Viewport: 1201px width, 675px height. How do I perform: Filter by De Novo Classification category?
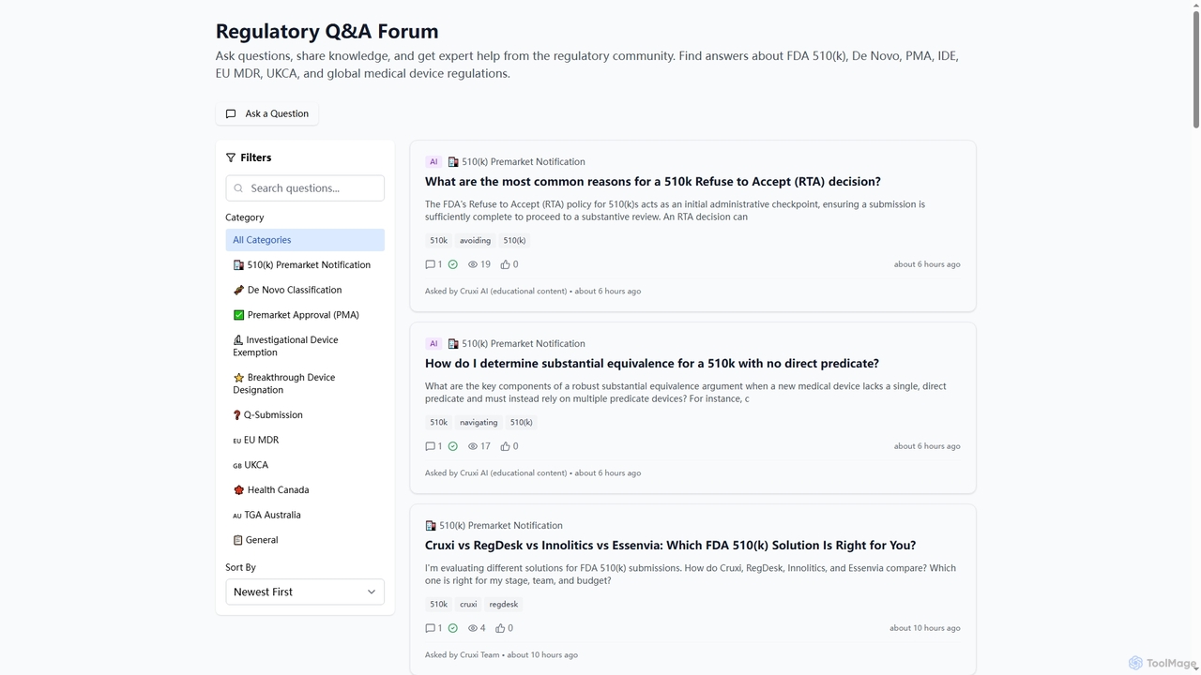click(305, 290)
